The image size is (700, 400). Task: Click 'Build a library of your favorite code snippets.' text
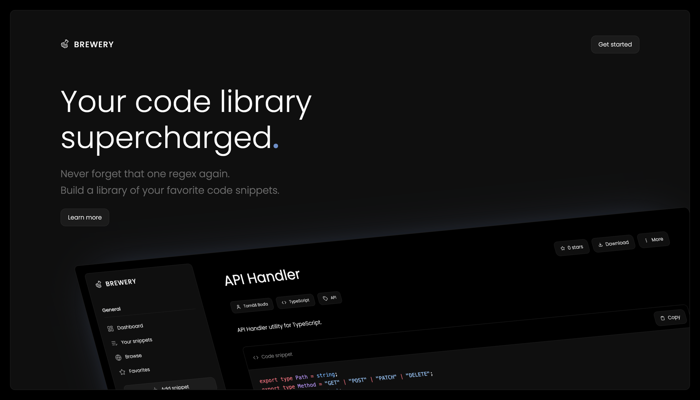tap(170, 190)
